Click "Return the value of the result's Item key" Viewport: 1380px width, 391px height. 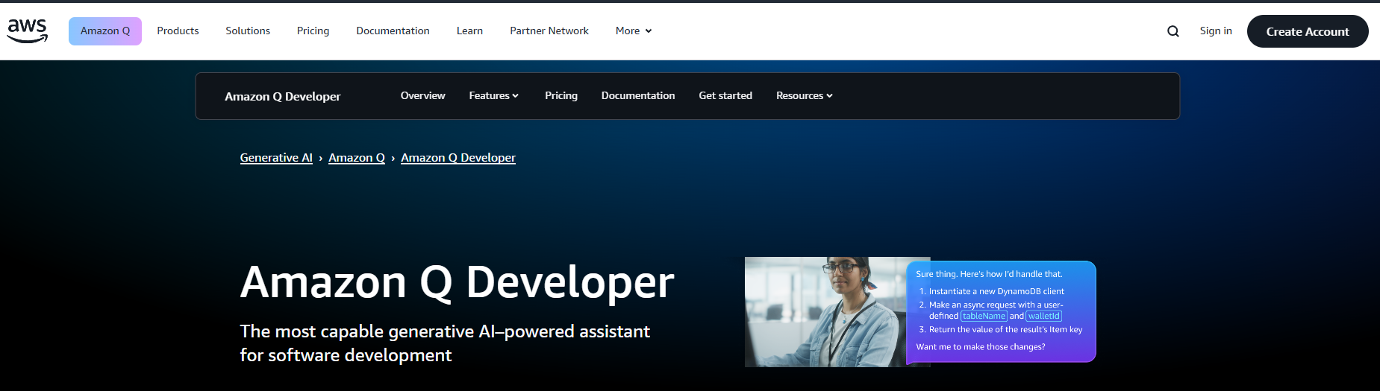[1005, 329]
